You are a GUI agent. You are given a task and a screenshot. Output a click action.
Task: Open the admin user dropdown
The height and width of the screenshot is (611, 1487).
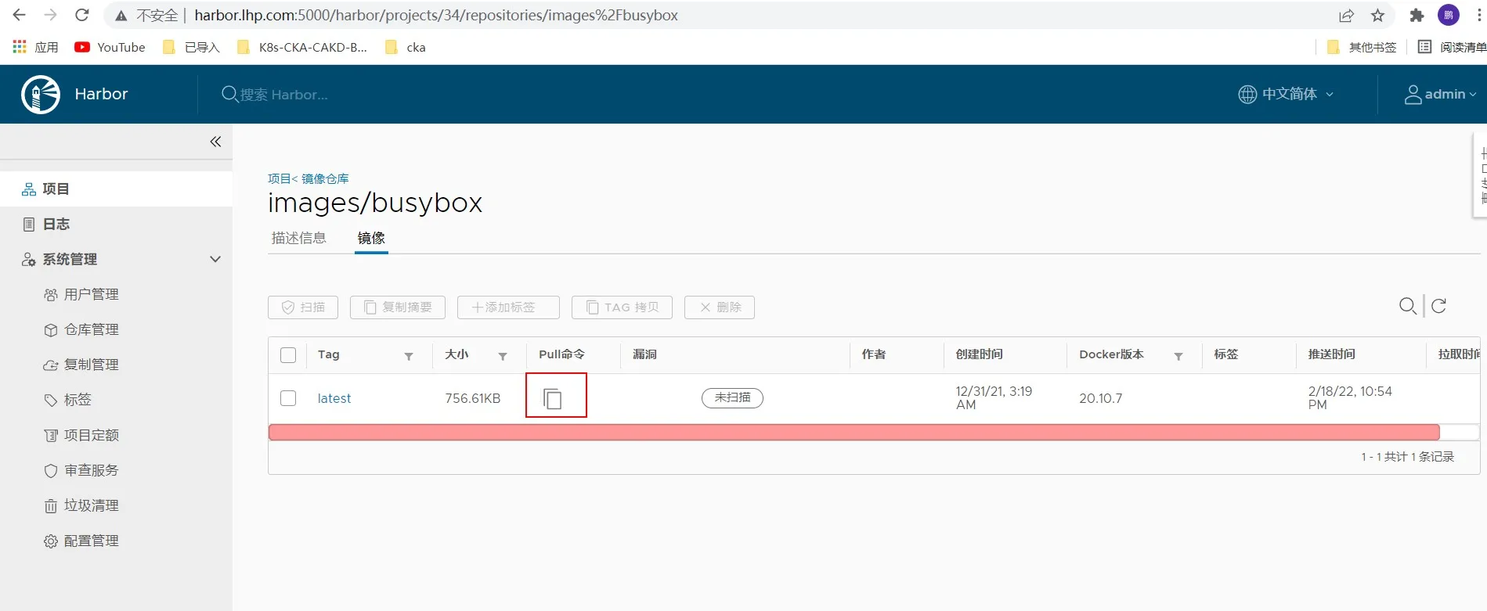(1440, 94)
